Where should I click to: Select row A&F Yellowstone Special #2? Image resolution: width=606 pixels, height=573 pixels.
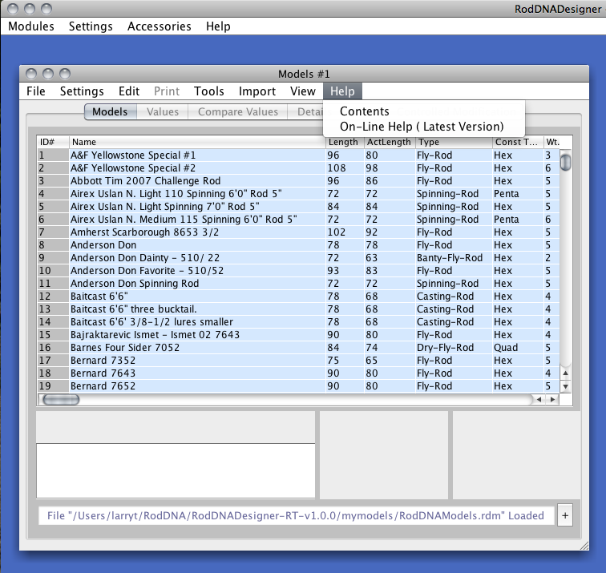tap(298, 168)
